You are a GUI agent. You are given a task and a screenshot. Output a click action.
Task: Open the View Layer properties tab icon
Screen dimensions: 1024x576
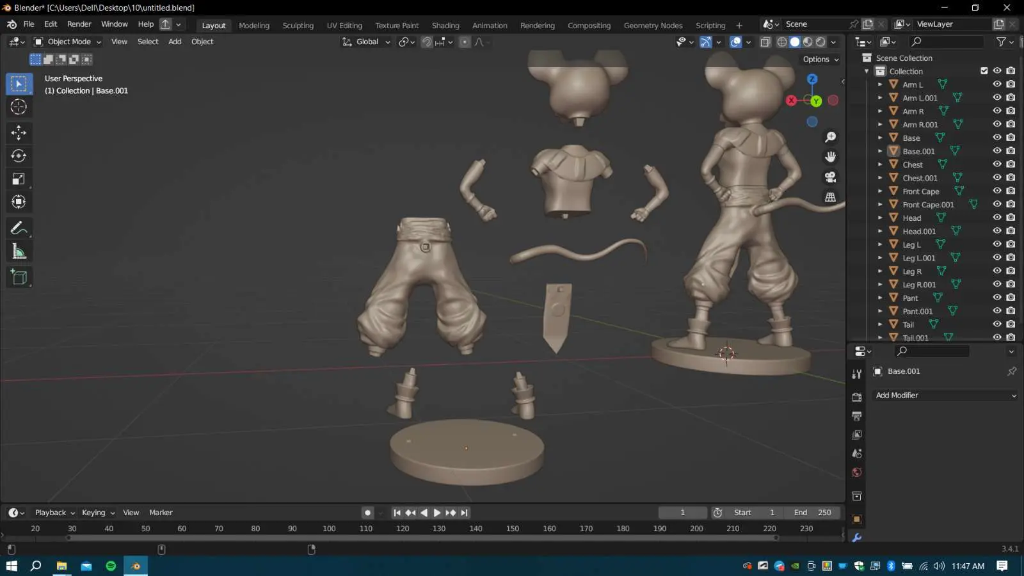coord(856,435)
